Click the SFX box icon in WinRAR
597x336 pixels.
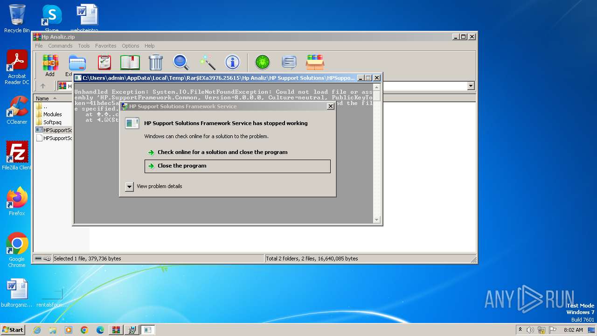(x=315, y=62)
